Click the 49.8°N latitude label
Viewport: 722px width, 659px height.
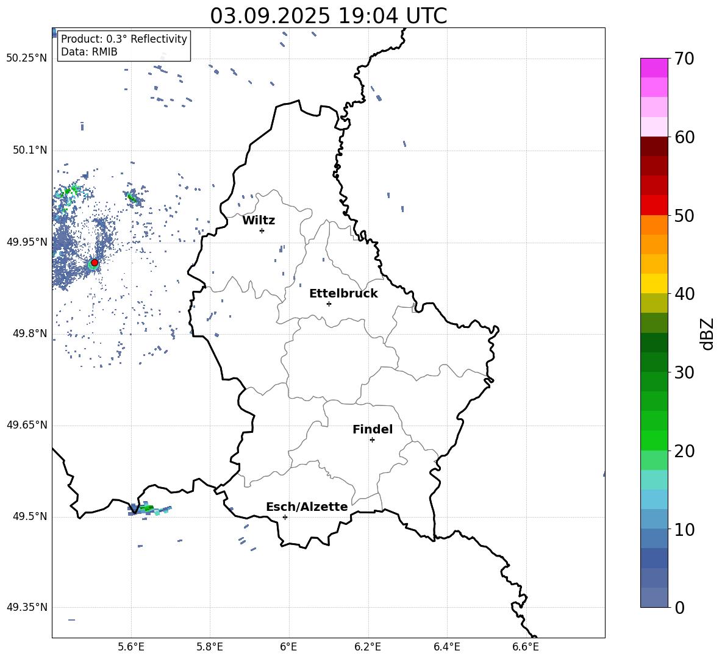click(30, 333)
